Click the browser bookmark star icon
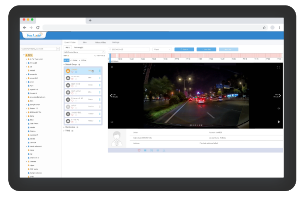This screenshot has height=197, width=301. pyautogui.click(x=264, y=28)
